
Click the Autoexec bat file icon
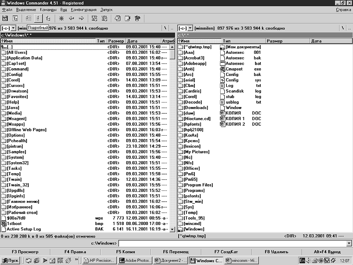tap(222, 63)
